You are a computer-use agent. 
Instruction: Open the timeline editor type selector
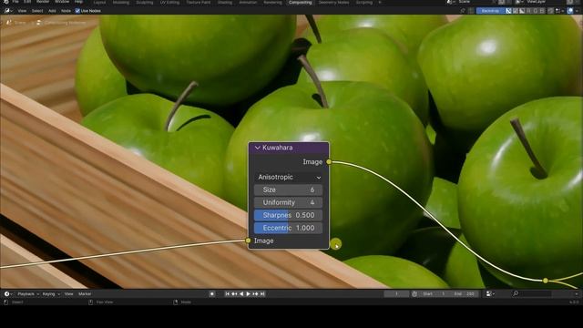pos(8,293)
